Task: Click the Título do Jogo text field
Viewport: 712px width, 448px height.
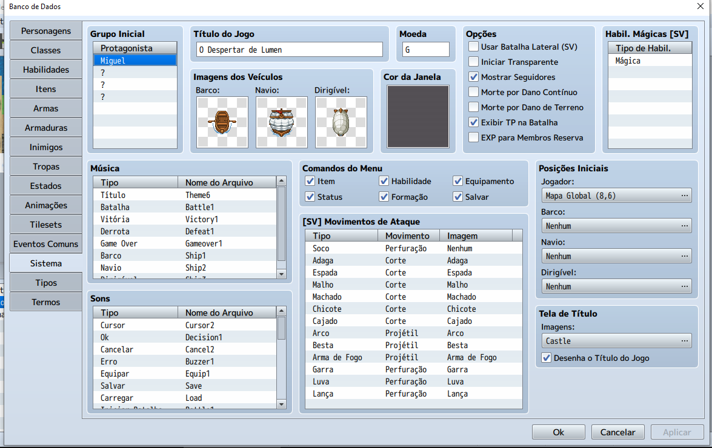Action: (290, 50)
